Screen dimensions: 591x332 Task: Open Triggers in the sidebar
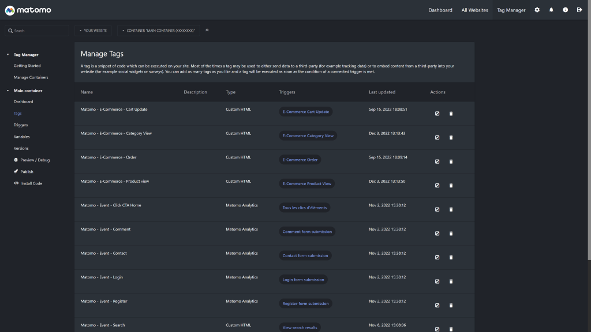(21, 125)
